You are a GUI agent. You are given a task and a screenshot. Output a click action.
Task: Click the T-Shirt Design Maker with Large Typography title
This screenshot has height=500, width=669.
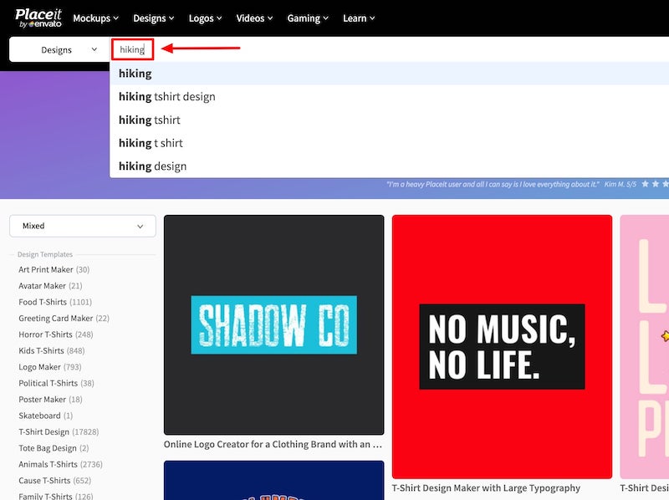click(486, 488)
